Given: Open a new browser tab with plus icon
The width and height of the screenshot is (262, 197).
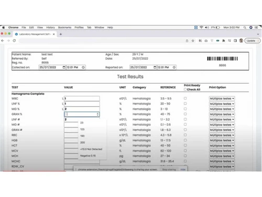Looking at the screenshot, I should click(61, 34).
